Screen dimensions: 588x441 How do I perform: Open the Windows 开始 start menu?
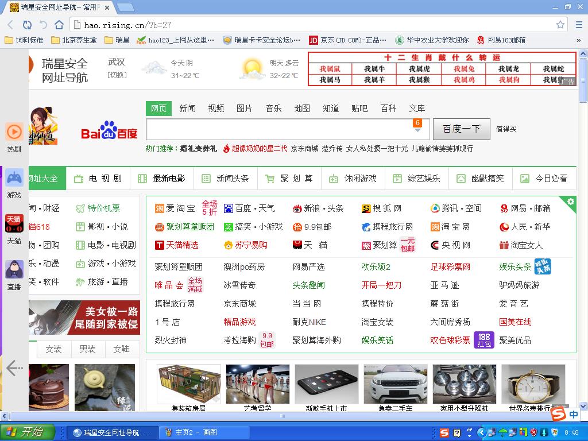28,432
